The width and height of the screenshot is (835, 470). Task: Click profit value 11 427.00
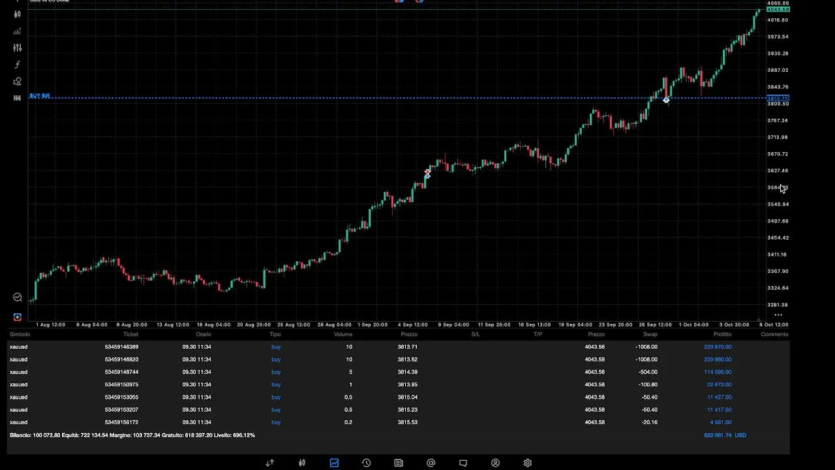[719, 397]
